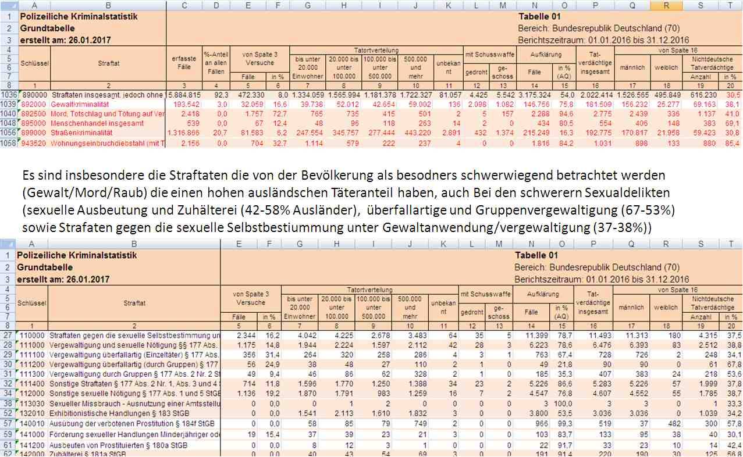This screenshot has height=457, width=743.
Task: Click the cell containing 5.884.815
Action: (184, 94)
